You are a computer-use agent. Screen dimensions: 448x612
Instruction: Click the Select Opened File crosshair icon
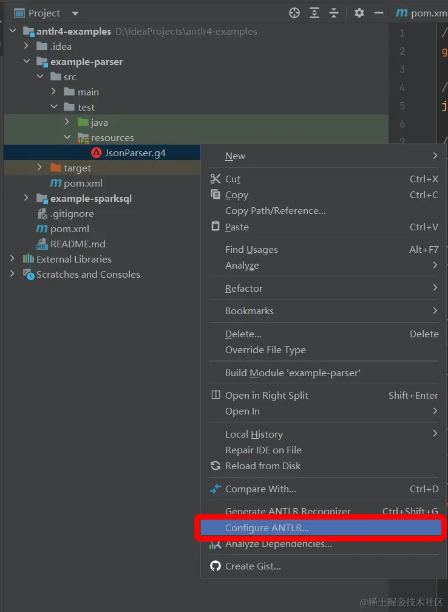(294, 13)
